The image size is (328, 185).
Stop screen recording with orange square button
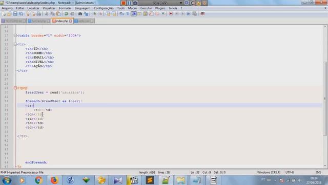(123, 3)
